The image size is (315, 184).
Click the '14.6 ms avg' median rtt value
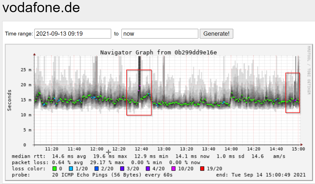pos(69,156)
